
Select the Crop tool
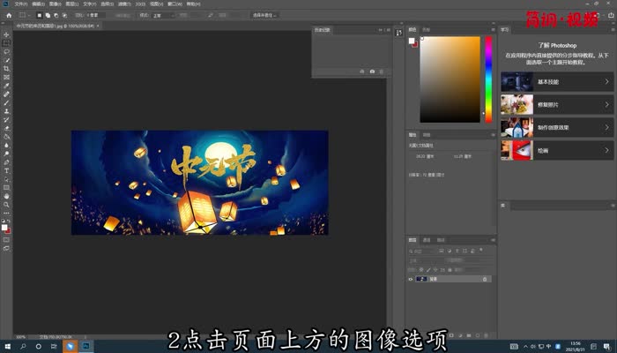pos(6,68)
